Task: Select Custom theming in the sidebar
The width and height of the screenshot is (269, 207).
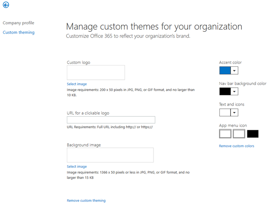Action: [x=19, y=32]
